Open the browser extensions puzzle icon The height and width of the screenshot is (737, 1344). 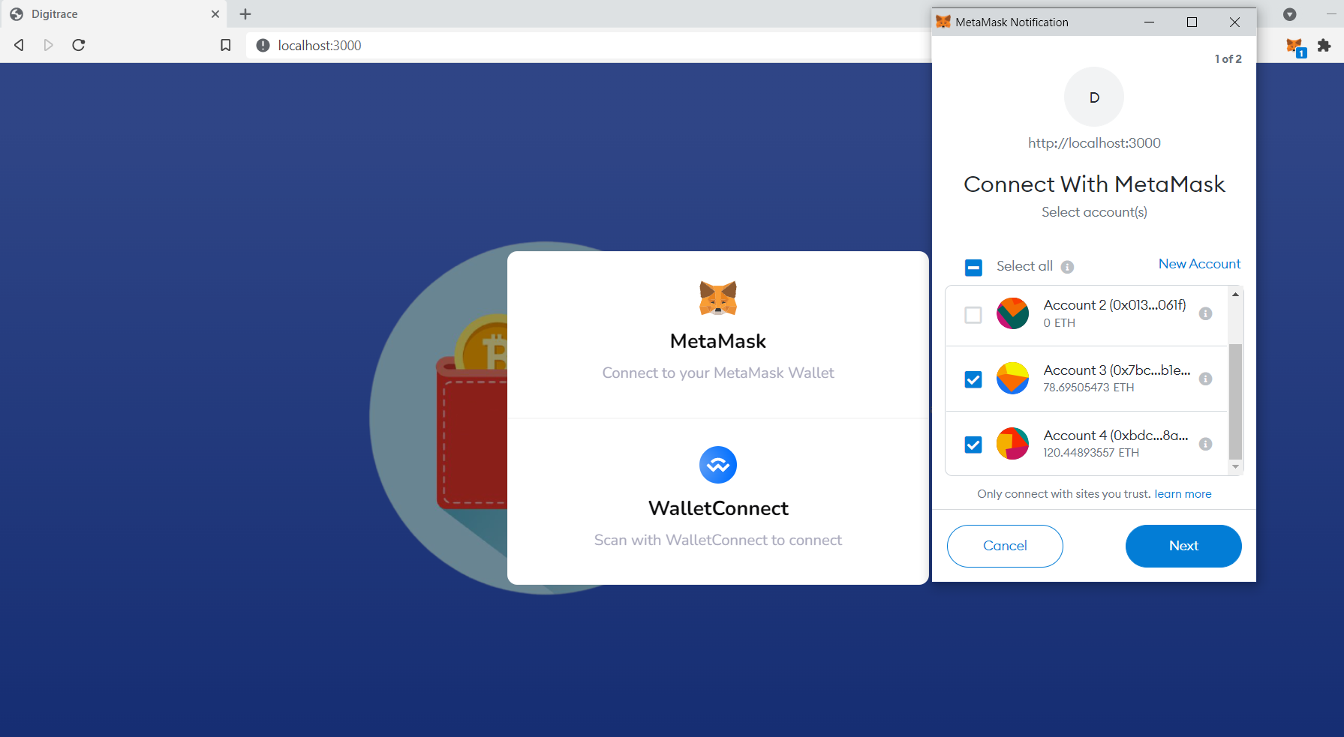coord(1324,46)
